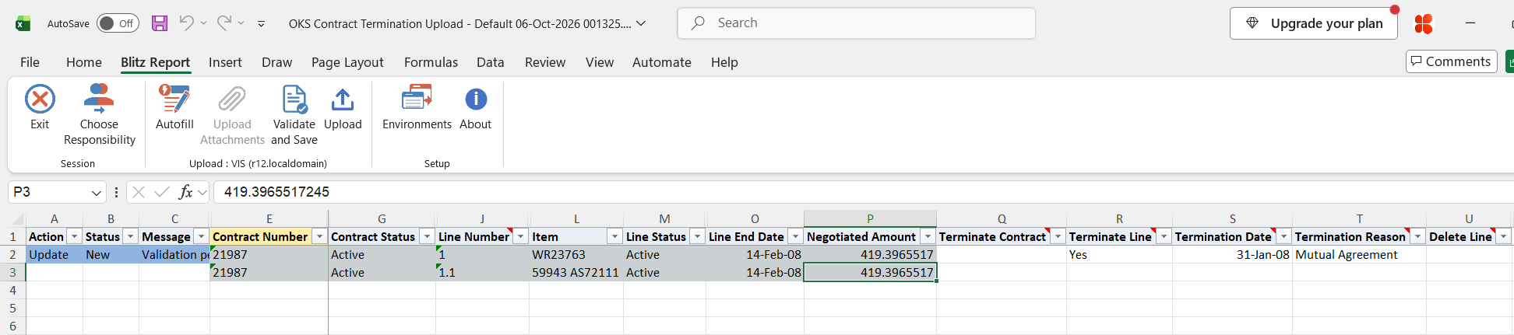Select cell with Mutual Agreement
The image size is (1514, 335).
[x=1359, y=254]
